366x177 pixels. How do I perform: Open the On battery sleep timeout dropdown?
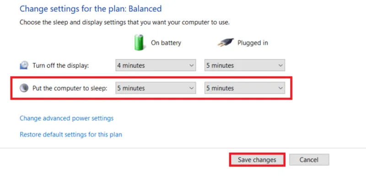(156, 88)
